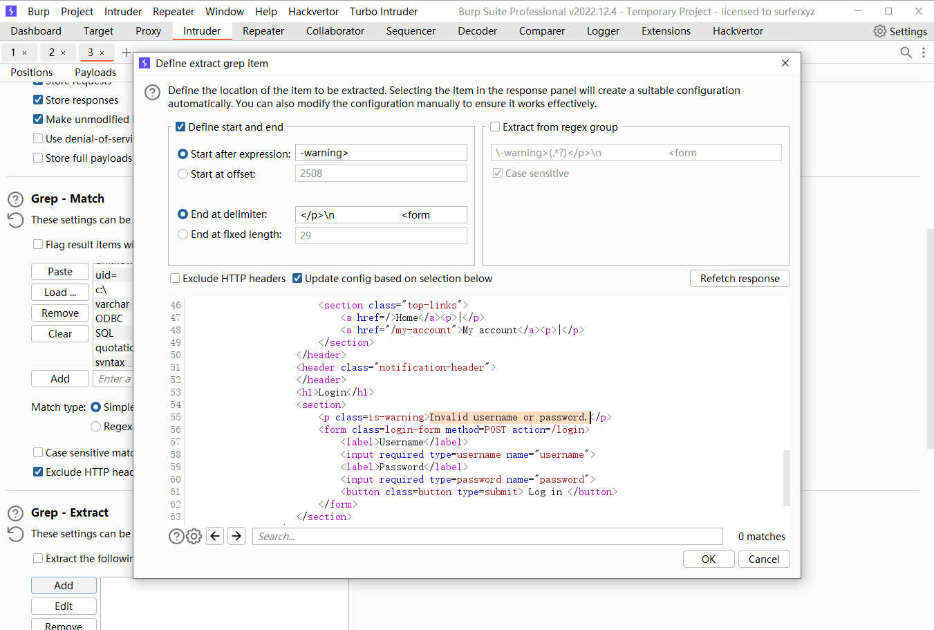Check Extract the following items checkbox
934x630 pixels.
(x=38, y=558)
